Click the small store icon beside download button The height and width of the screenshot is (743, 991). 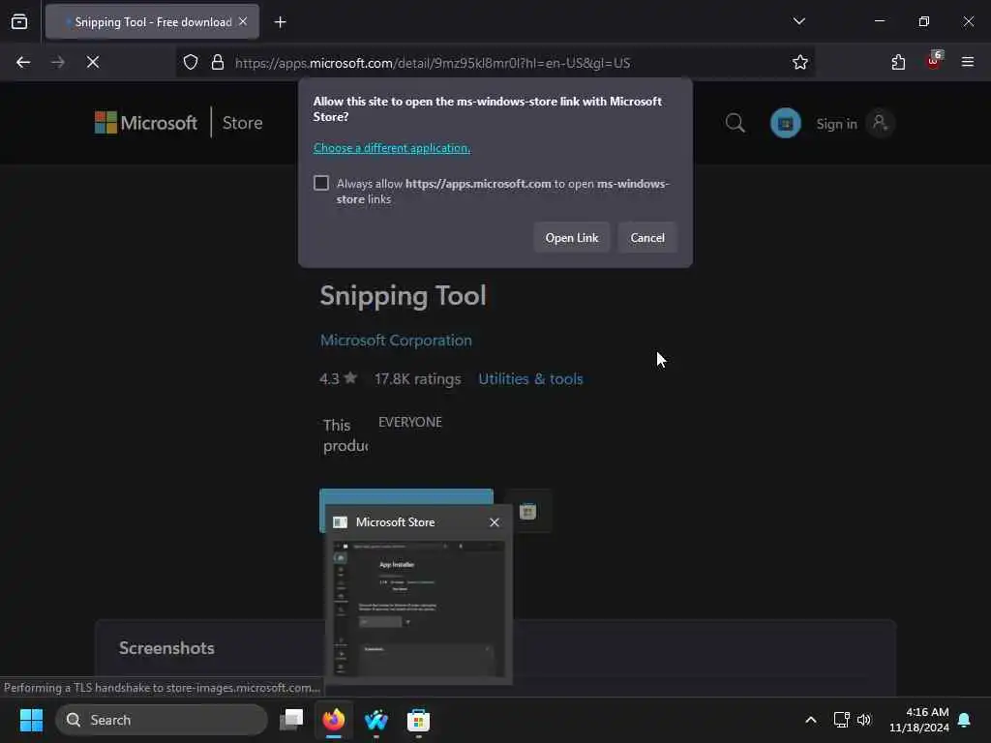coord(527,511)
